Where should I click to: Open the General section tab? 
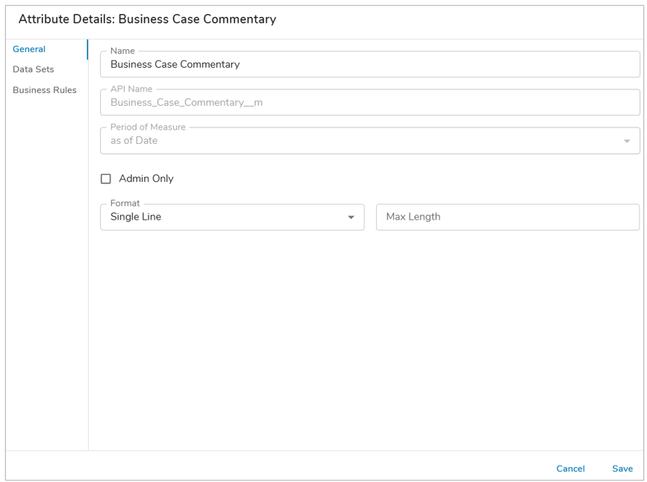point(29,49)
